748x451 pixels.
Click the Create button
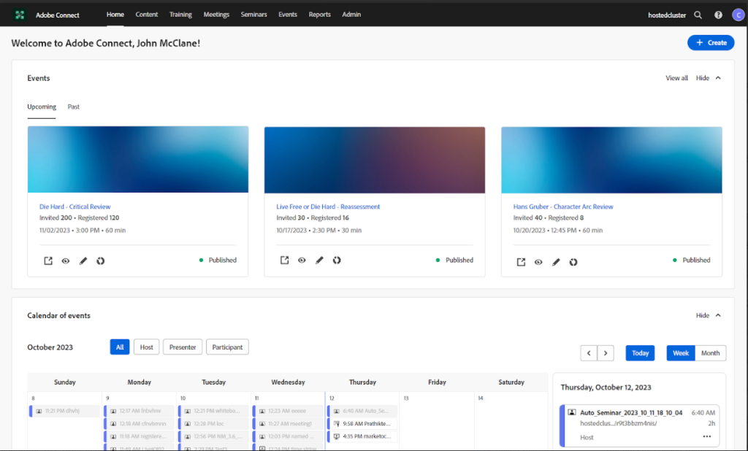tap(711, 42)
